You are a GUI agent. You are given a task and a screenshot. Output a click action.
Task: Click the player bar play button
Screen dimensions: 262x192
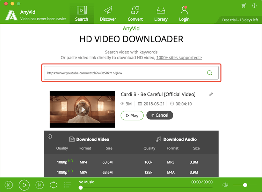tap(24, 185)
